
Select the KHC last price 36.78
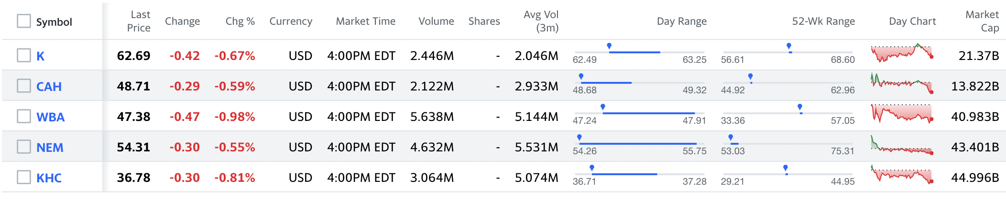(134, 178)
